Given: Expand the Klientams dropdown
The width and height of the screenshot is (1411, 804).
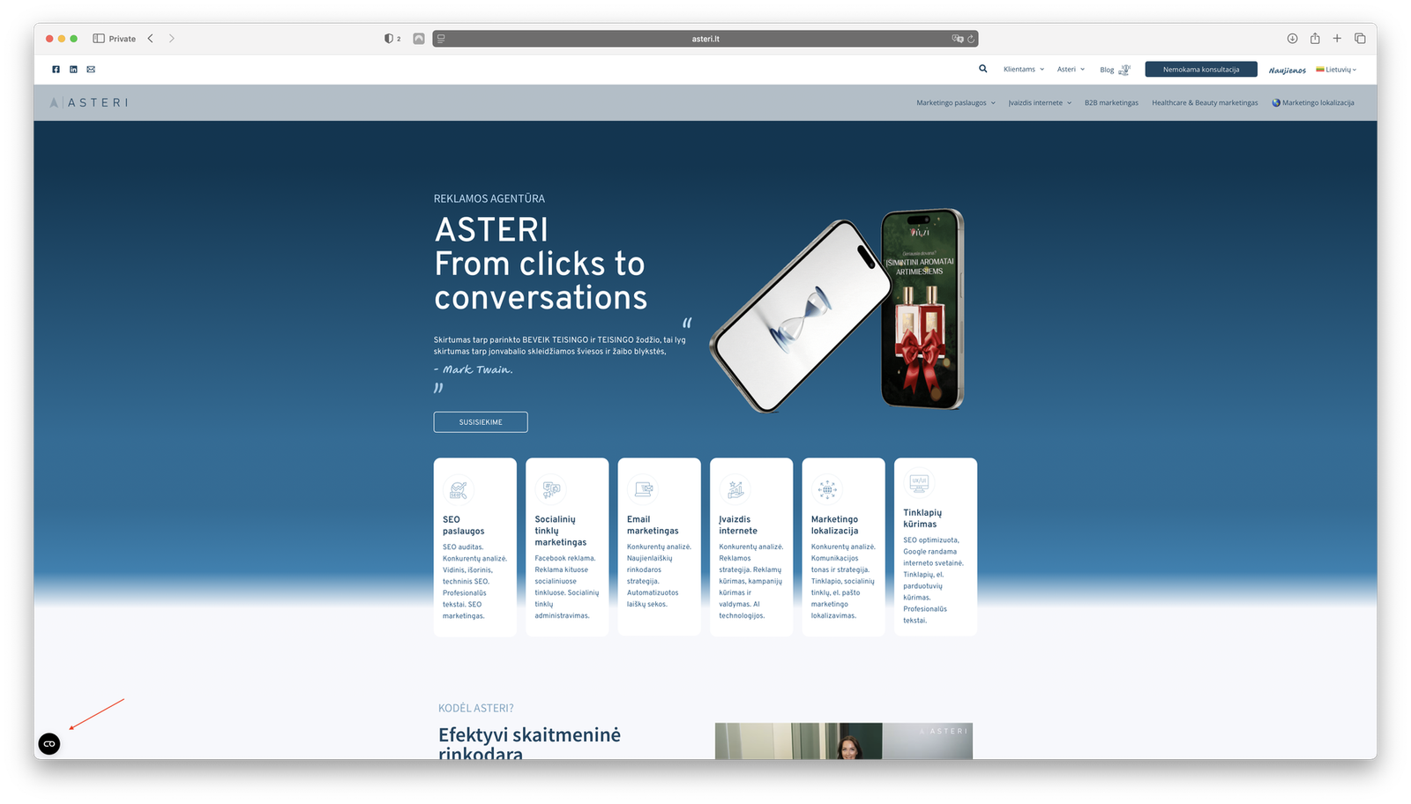Looking at the screenshot, I should (1024, 69).
